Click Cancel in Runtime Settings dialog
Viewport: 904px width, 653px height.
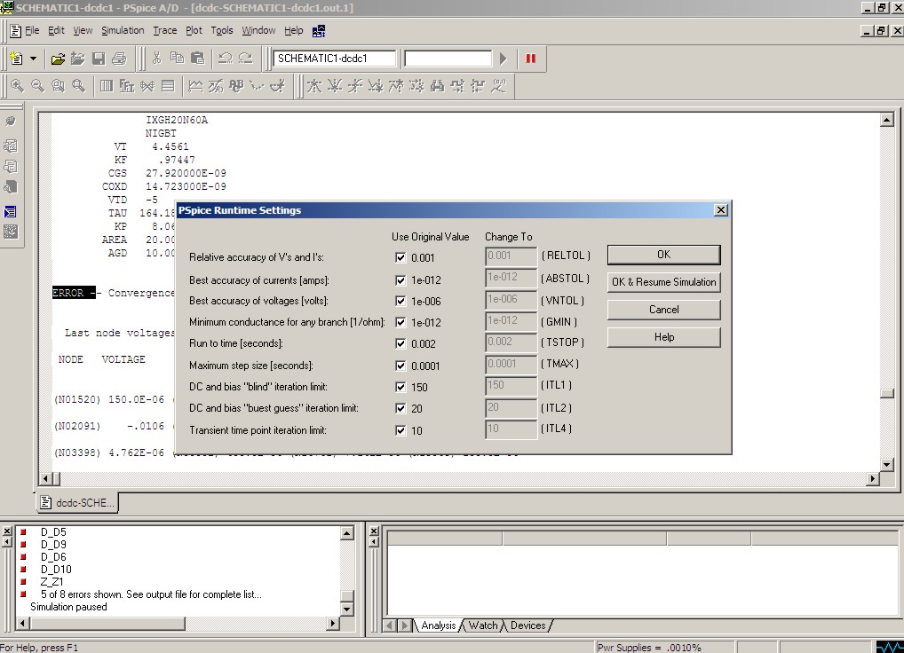(x=663, y=310)
